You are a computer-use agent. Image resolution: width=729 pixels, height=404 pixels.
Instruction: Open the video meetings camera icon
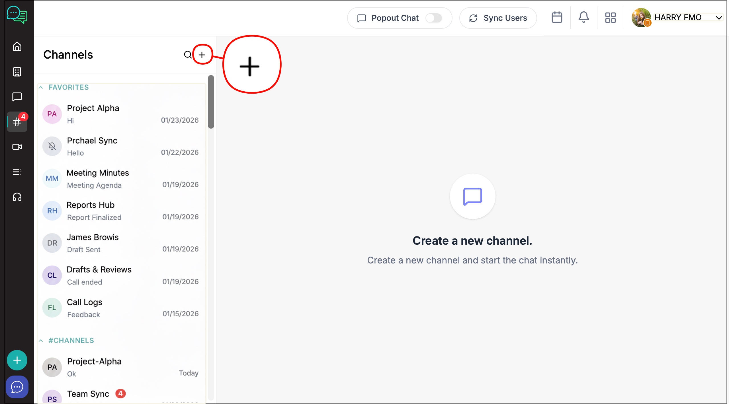[x=17, y=147]
